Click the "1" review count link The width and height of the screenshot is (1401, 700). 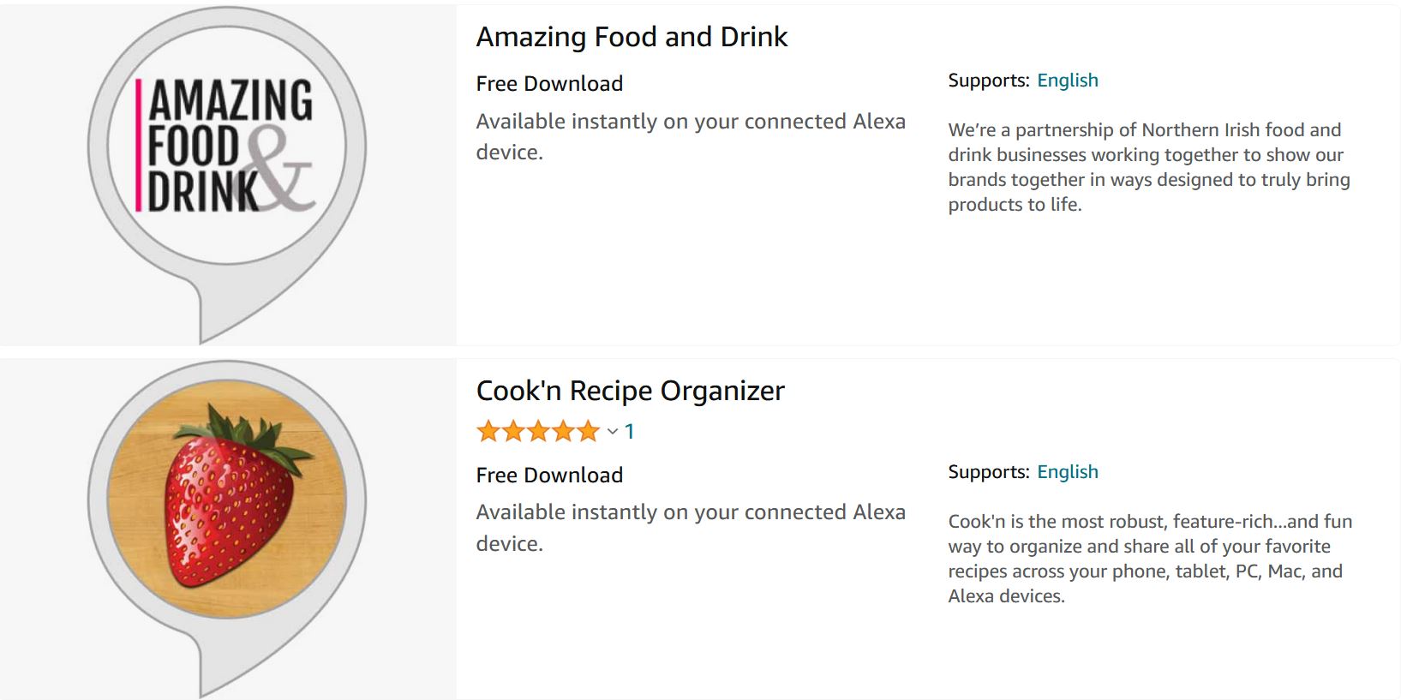(x=628, y=432)
